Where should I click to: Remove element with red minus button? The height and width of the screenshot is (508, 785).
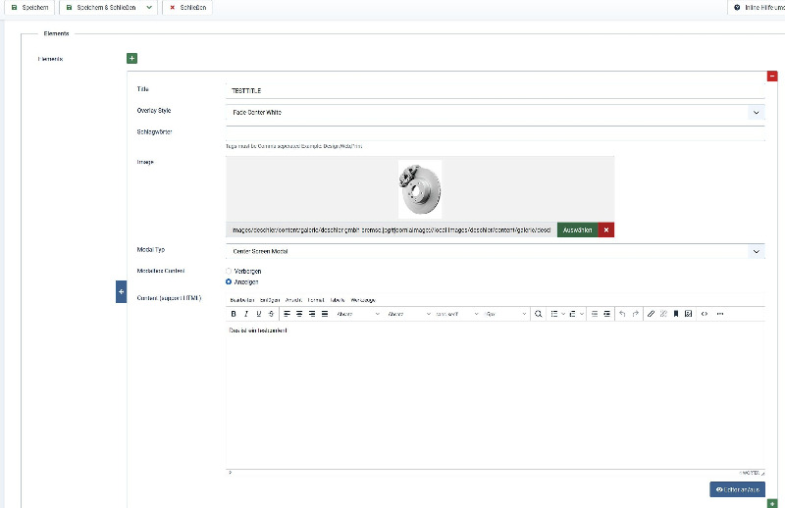coord(772,76)
